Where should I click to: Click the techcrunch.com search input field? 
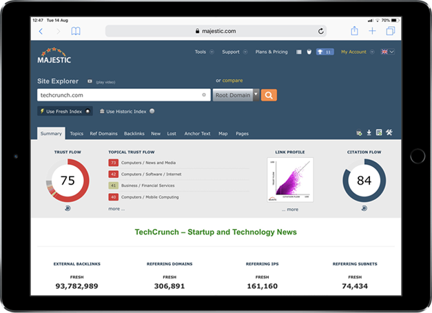[x=124, y=95]
